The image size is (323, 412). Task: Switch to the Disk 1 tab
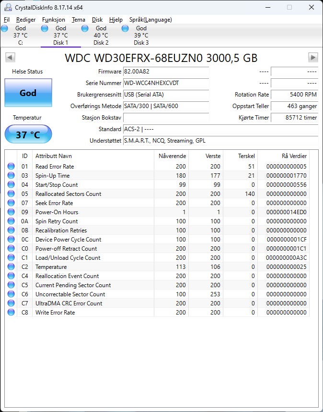61,36
